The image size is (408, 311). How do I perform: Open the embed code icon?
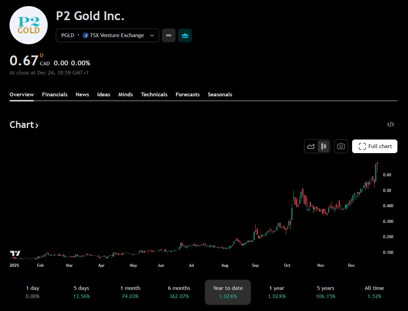[x=390, y=125]
